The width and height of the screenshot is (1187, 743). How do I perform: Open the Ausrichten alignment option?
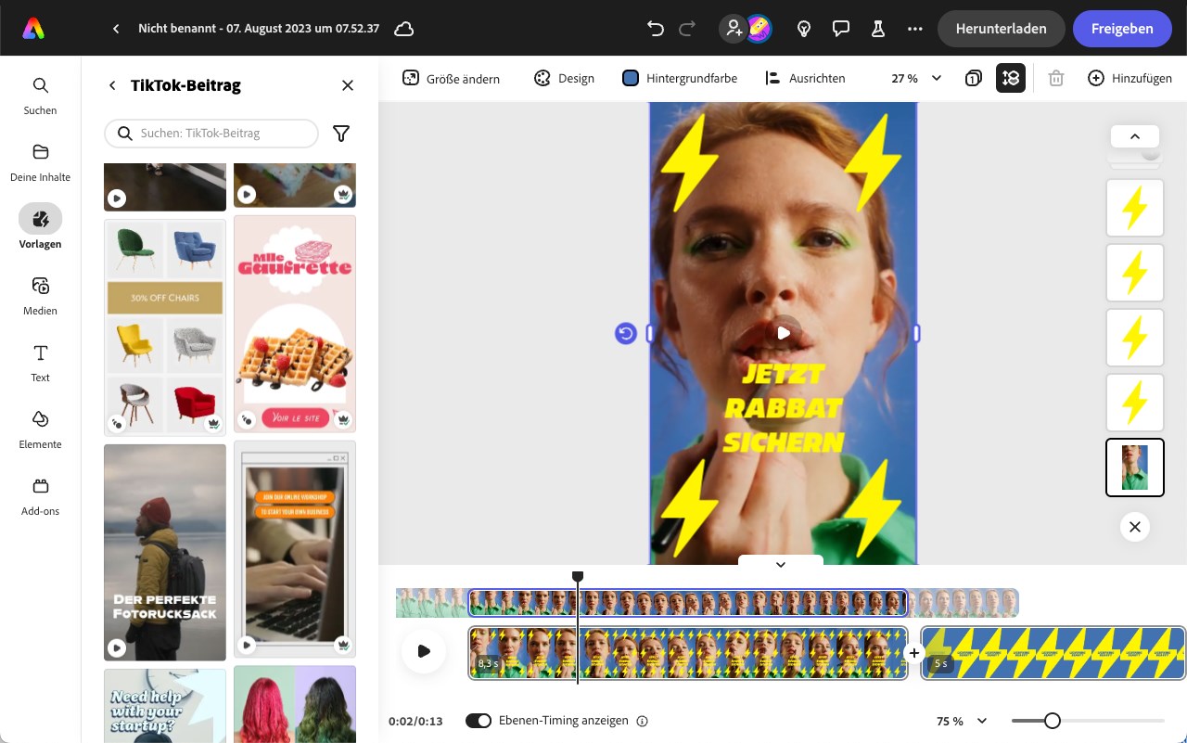click(805, 78)
